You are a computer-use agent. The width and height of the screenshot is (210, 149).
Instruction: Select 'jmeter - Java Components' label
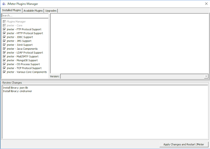(x=22, y=49)
